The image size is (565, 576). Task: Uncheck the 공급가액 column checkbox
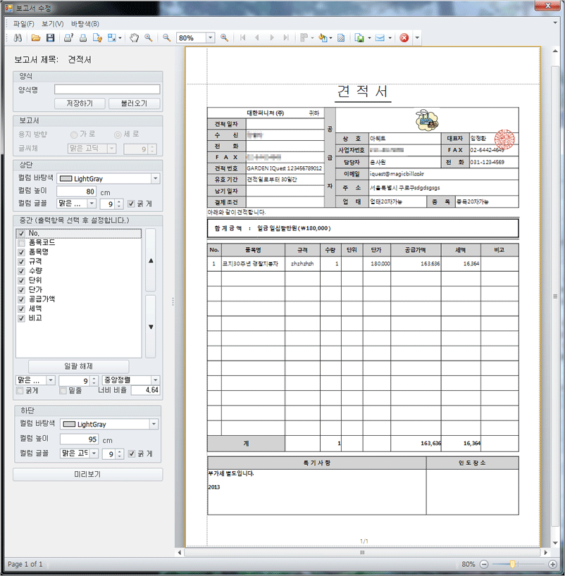tap(22, 299)
